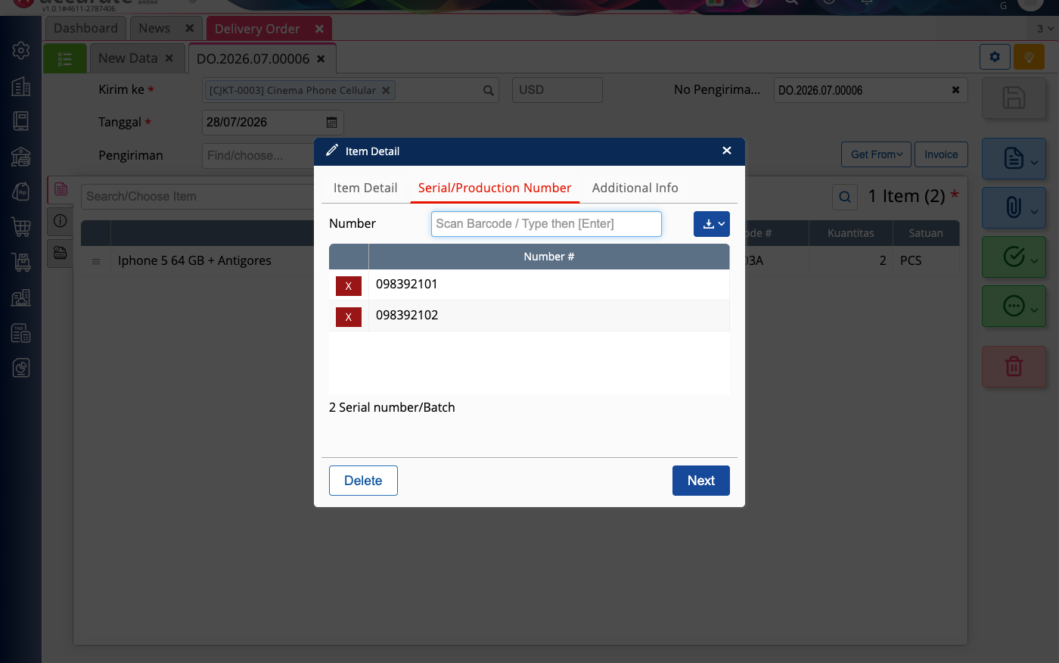Select the info circle side tab
Viewport: 1059px width, 663px height.
coord(61,221)
